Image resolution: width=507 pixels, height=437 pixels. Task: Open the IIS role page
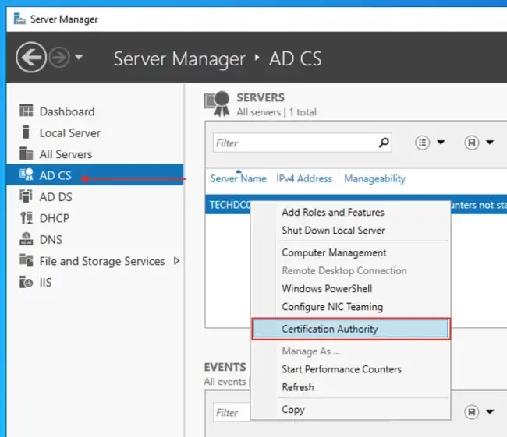45,282
